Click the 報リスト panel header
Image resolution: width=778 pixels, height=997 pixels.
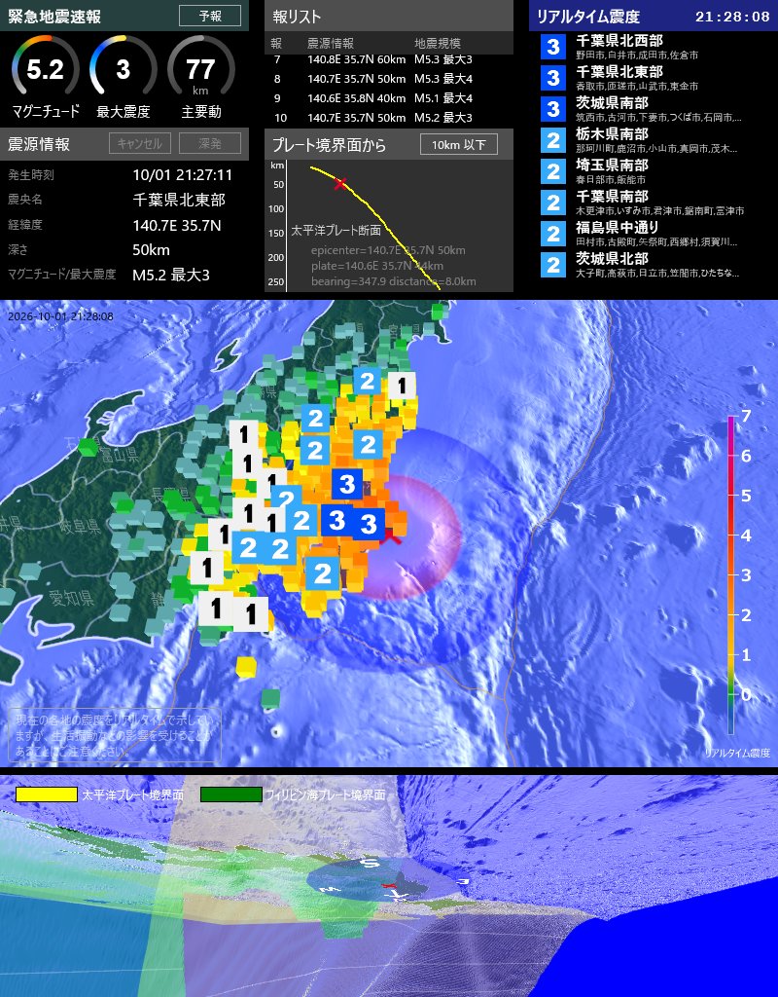(x=389, y=16)
